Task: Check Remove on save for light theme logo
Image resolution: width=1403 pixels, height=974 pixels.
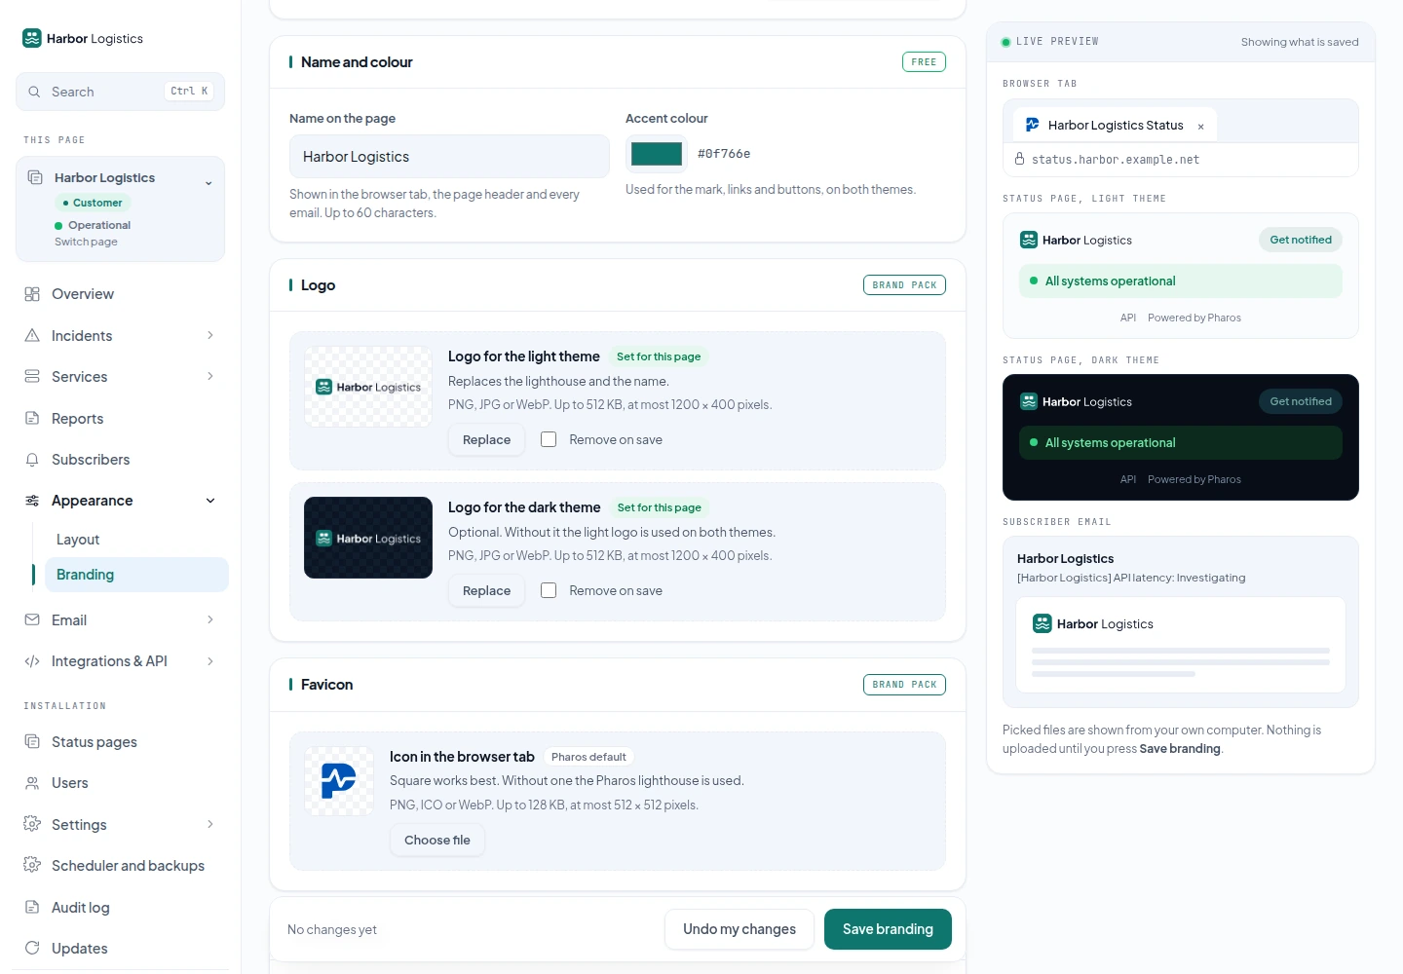Action: (549, 439)
